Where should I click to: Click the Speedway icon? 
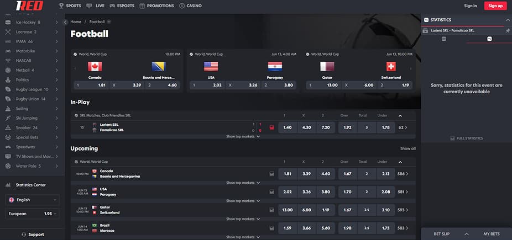8,147
